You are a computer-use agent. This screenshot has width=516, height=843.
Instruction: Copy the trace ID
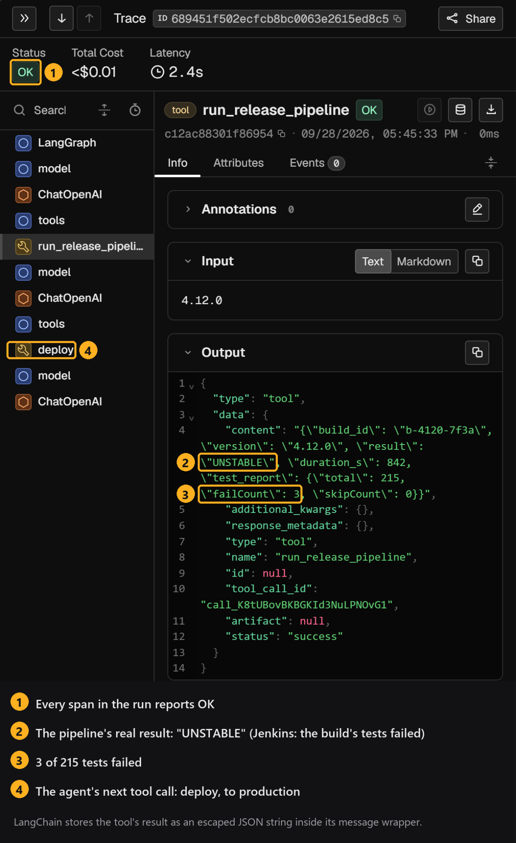point(397,19)
